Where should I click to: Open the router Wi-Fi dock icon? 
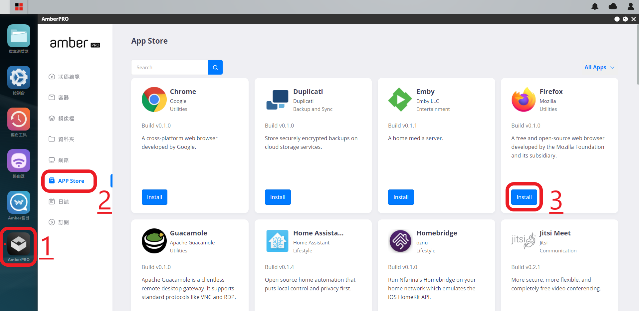point(19,161)
